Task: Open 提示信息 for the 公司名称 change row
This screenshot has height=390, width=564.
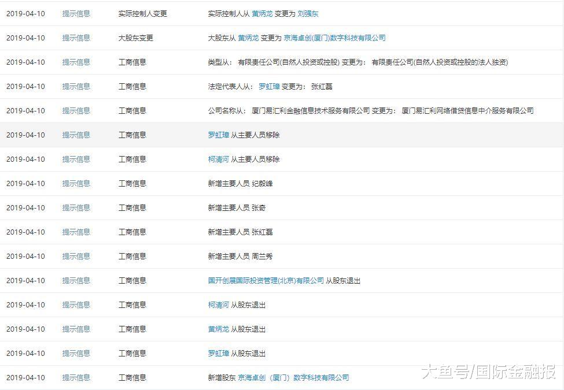Action: (76, 110)
